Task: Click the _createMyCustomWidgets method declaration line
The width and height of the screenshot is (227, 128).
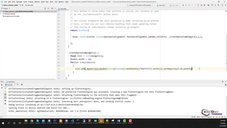Action: point(83,53)
